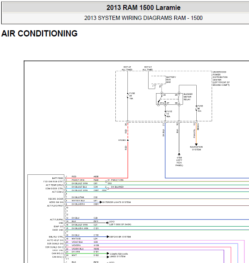Select the EBL RLY CTRL pin label
The height and width of the screenshot is (263, 249).
[56, 237]
